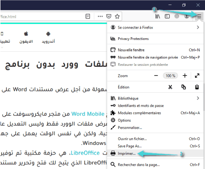
Task: Select Rechercher dans la page... item
Action: click(x=155, y=164)
